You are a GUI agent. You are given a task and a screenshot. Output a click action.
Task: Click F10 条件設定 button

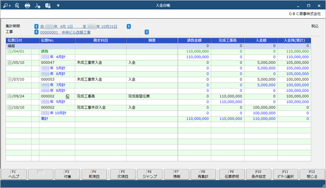[258, 175]
